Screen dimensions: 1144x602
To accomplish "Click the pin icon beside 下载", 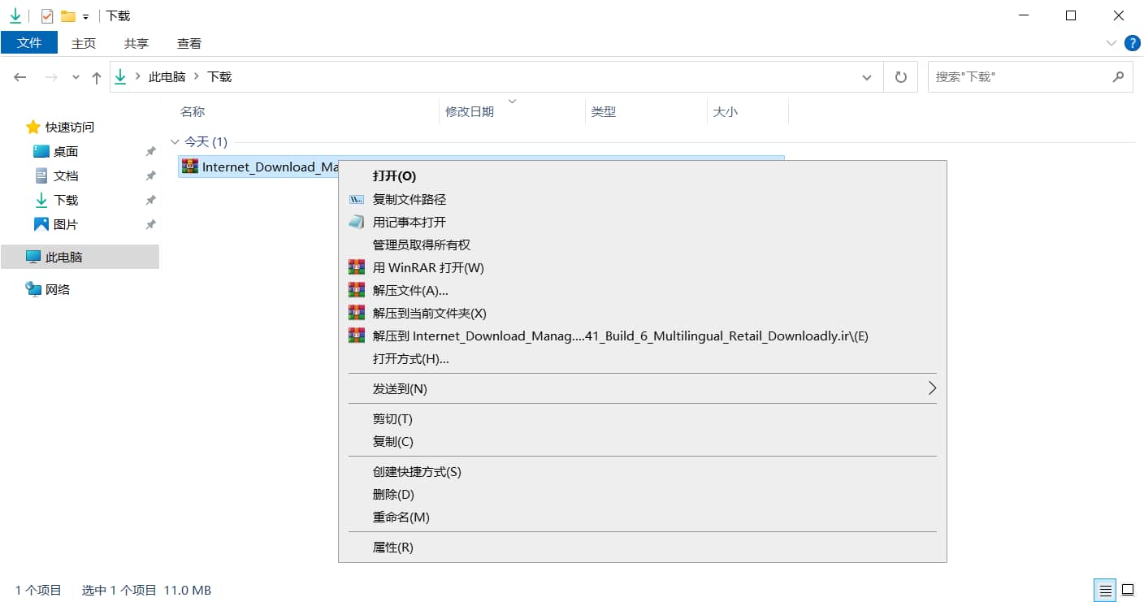I will (x=150, y=200).
